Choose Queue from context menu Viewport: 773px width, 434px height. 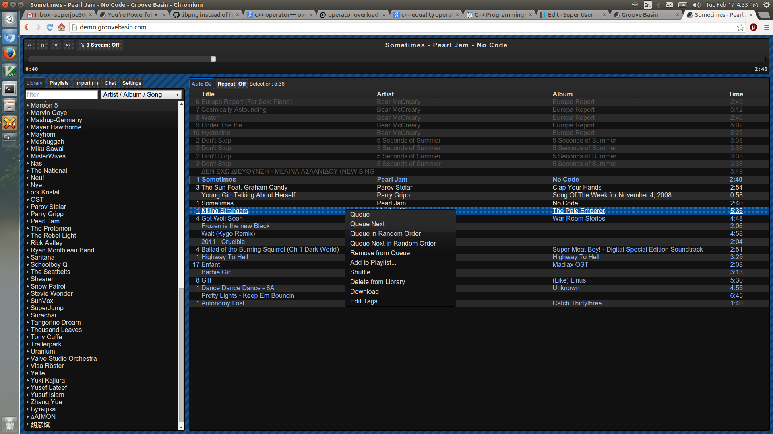401,215
